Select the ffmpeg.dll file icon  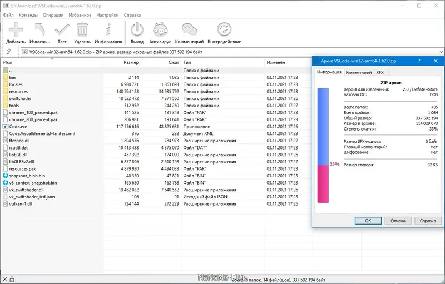[6, 141]
